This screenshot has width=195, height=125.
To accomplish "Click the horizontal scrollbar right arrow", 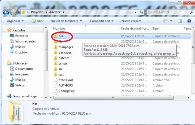I will tap(189, 97).
